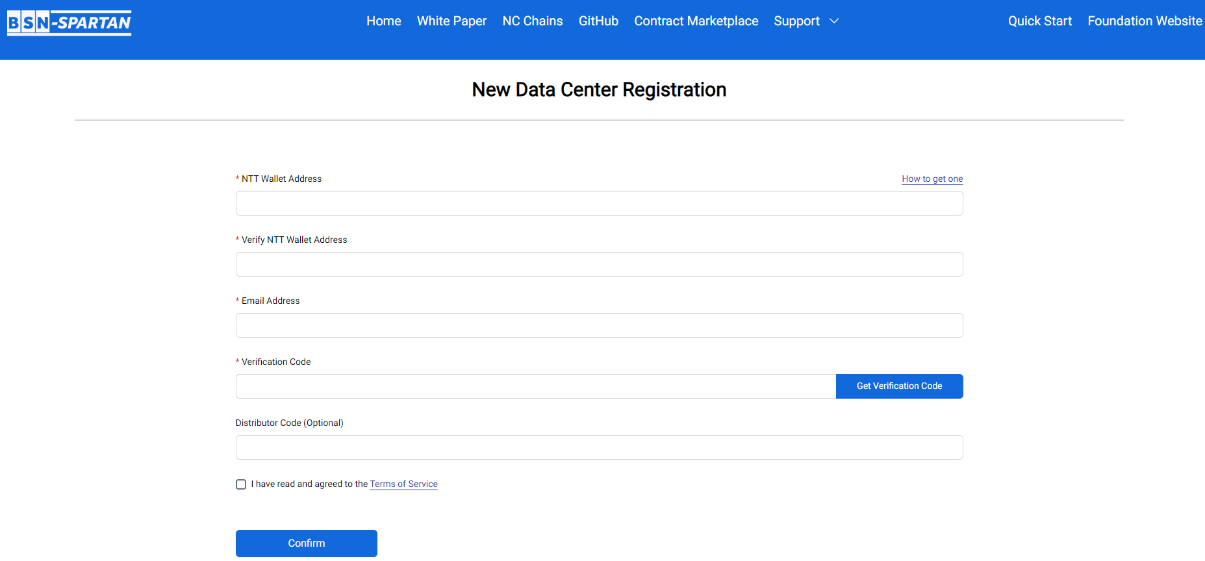Image resolution: width=1205 pixels, height=561 pixels.
Task: Open the Terms of Service link
Action: (x=403, y=484)
